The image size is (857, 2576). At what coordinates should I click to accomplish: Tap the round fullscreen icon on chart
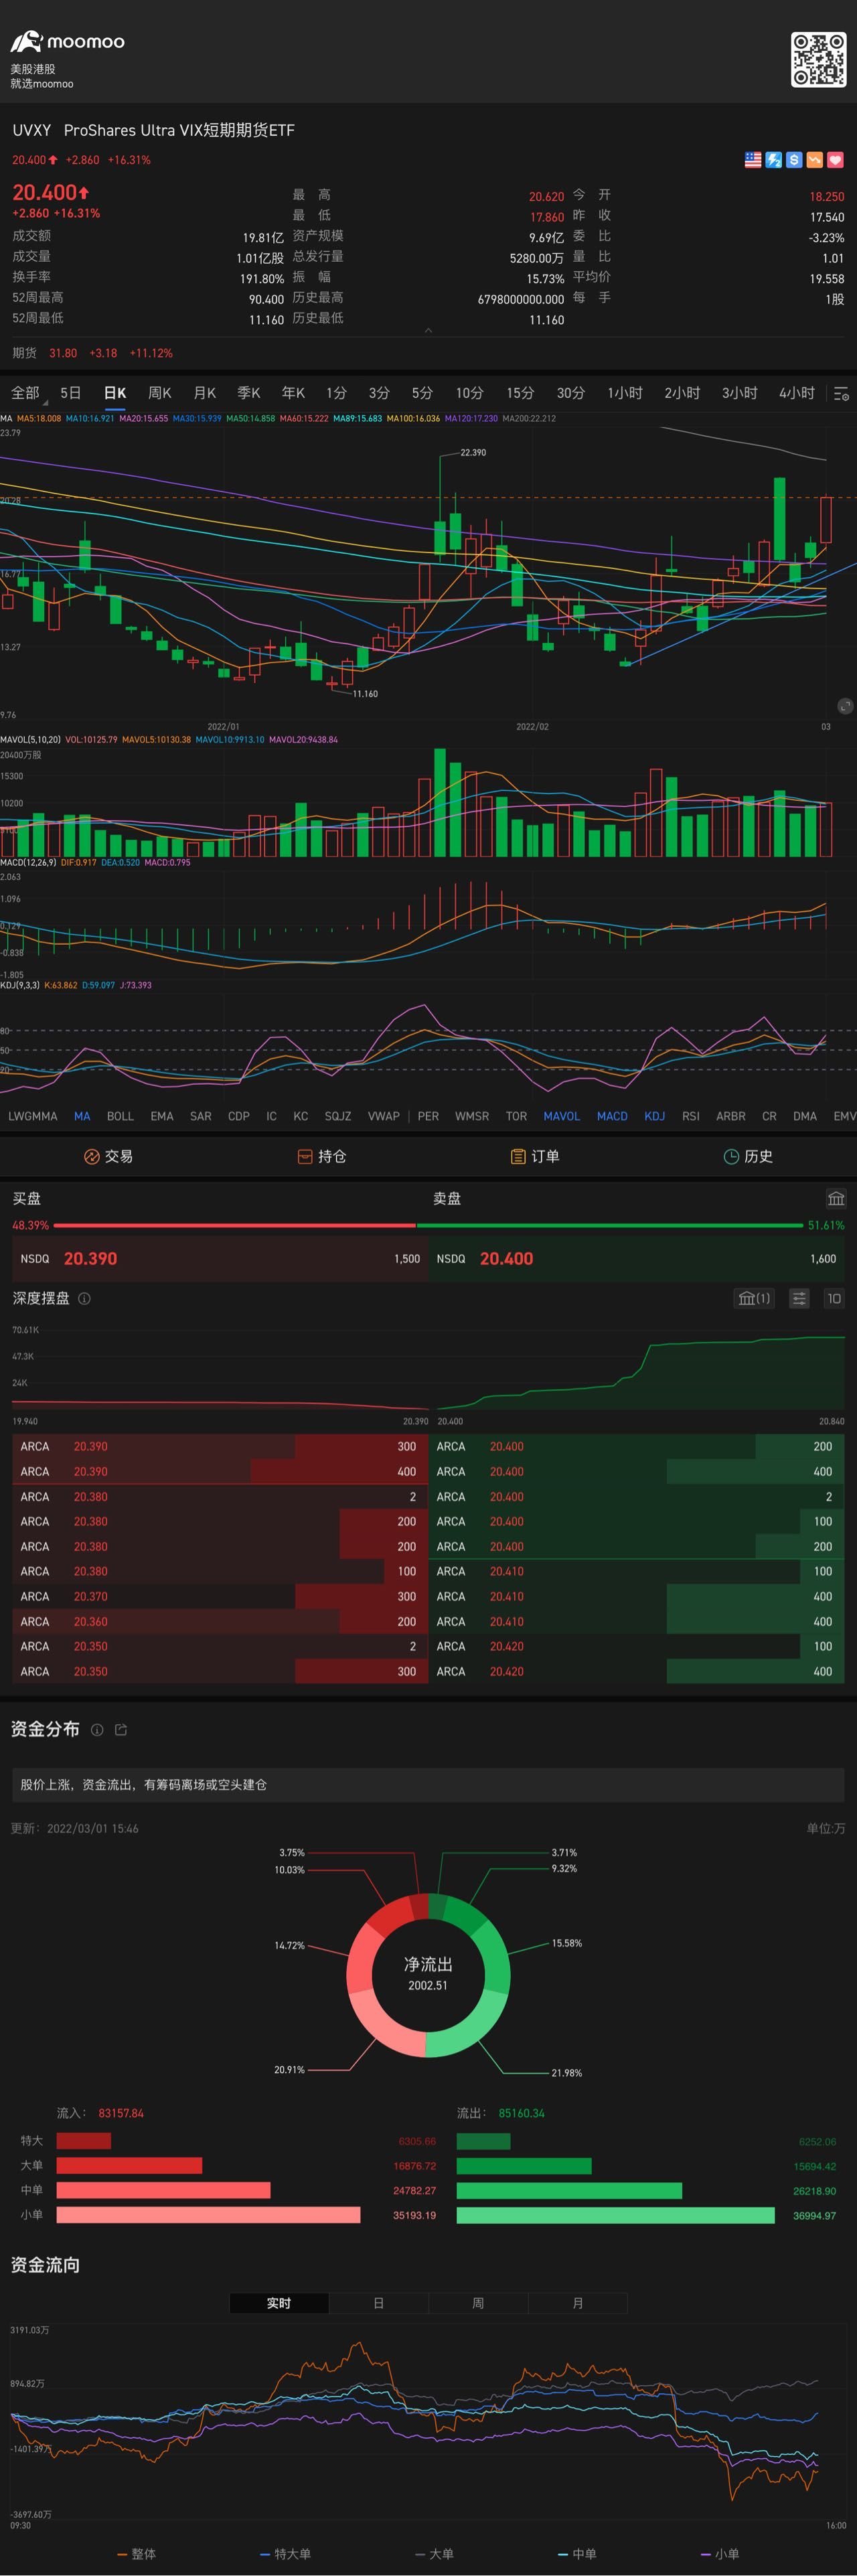845,706
